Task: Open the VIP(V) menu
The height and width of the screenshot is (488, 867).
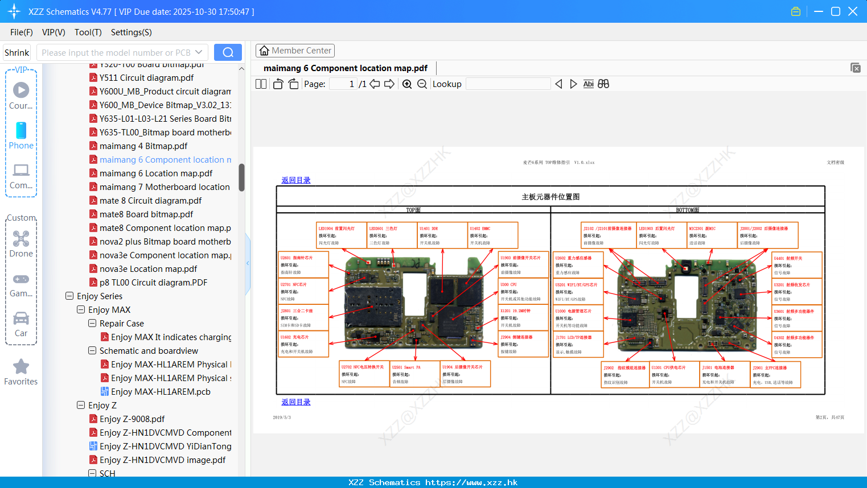Action: tap(54, 32)
